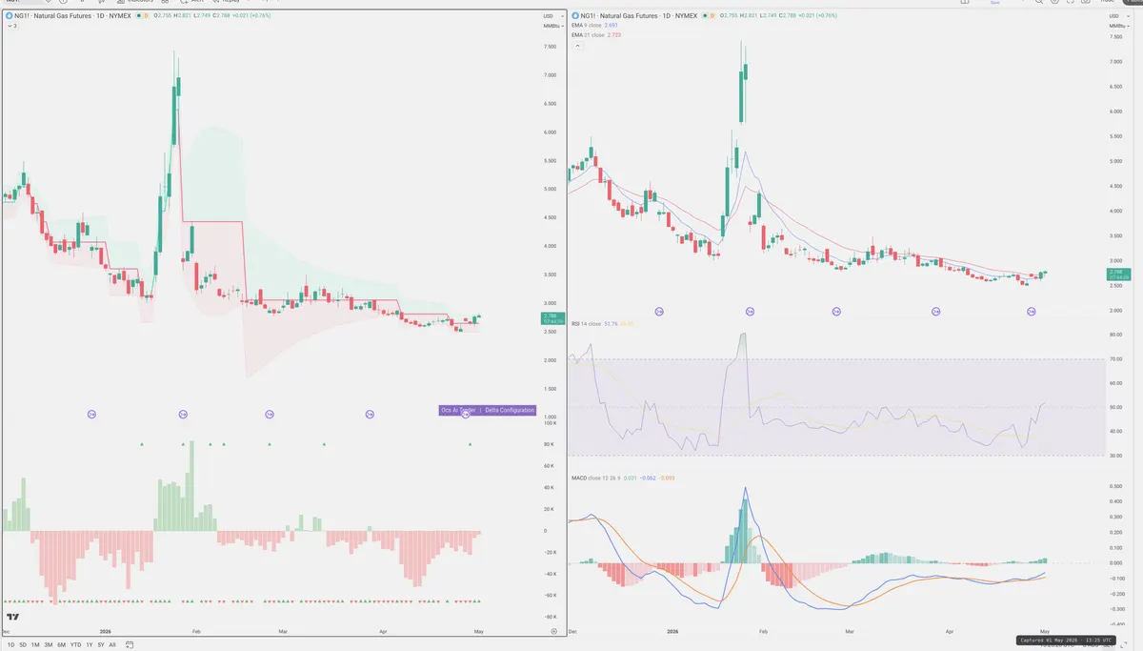1143x651 pixels.
Task: Select the 1M time range
Action: coord(35,645)
